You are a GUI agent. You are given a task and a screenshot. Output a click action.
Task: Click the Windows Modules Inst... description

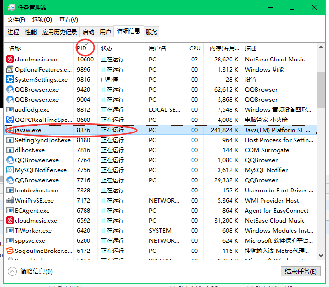(279, 230)
